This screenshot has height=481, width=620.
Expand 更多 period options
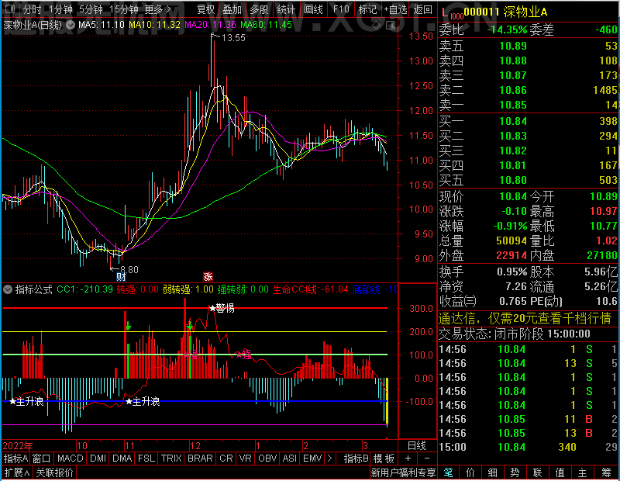[x=157, y=9]
